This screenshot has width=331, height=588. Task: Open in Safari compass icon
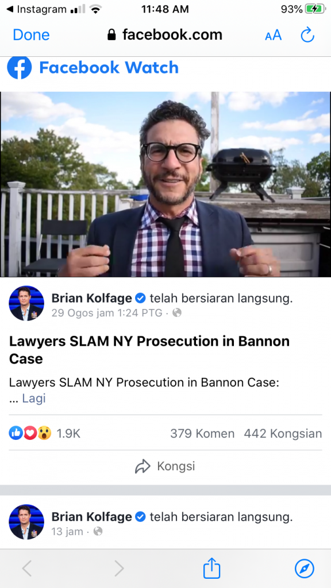[304, 568]
